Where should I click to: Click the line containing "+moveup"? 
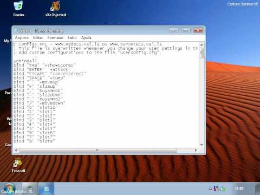click(x=37, y=82)
